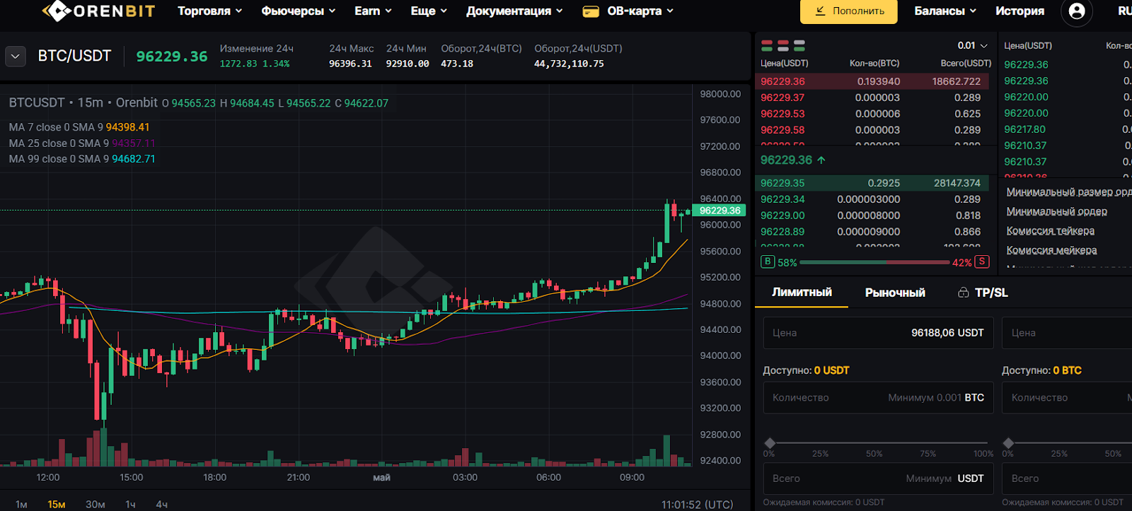Click the buy Цена input showing 96188,06 USDT
Image resolution: width=1132 pixels, height=511 pixels.
(x=878, y=333)
